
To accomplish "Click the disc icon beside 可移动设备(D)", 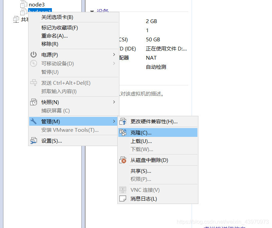I will tap(34, 63).
